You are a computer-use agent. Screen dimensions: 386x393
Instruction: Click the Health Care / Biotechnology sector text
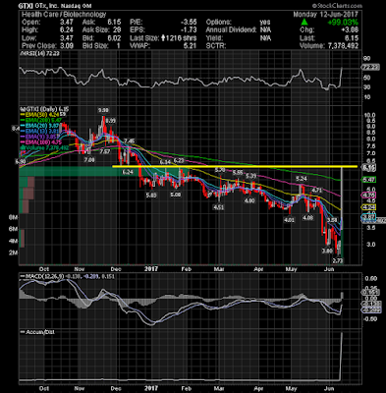pos(64,15)
